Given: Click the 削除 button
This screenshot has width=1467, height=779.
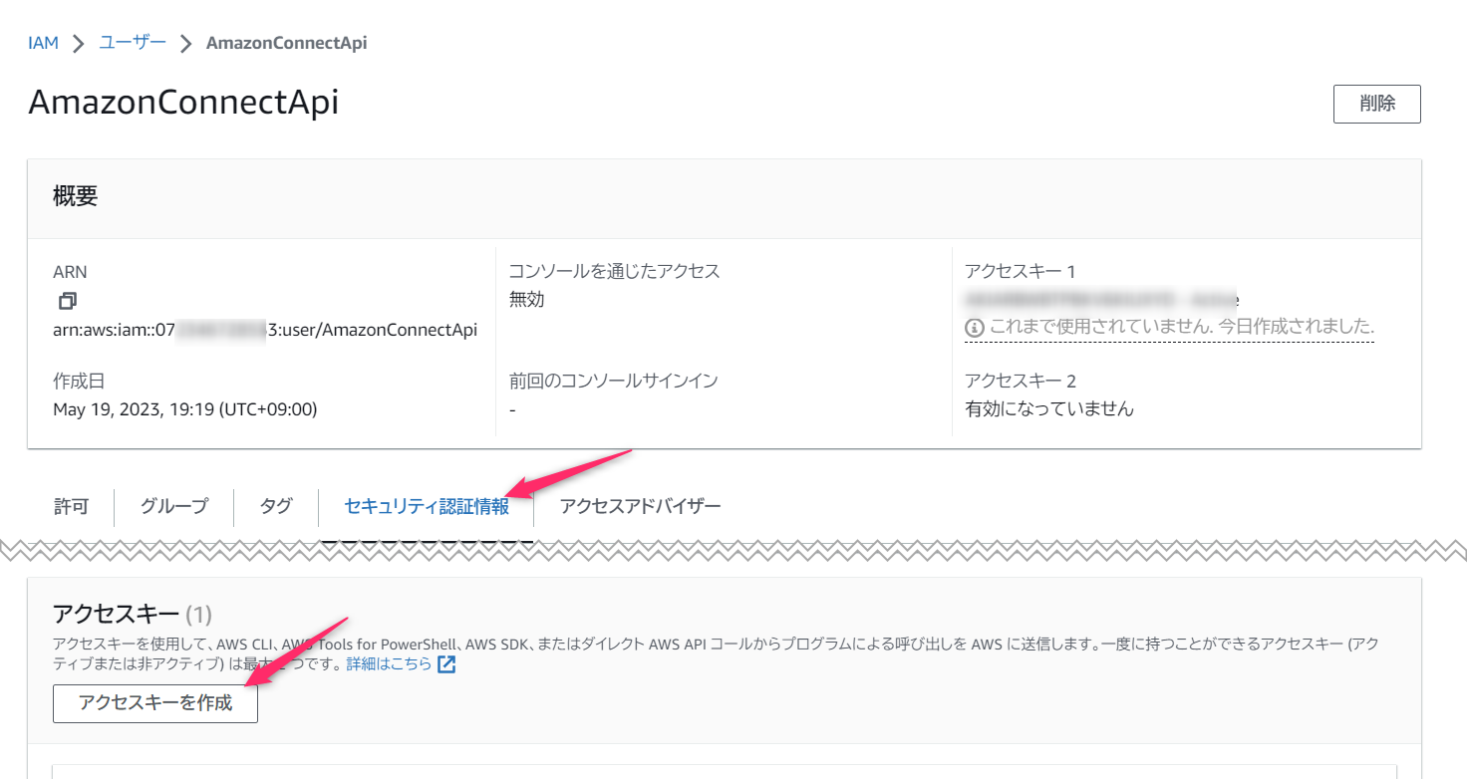Looking at the screenshot, I should coord(1376,104).
